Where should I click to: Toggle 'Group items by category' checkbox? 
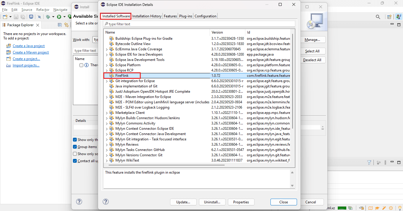75,147
